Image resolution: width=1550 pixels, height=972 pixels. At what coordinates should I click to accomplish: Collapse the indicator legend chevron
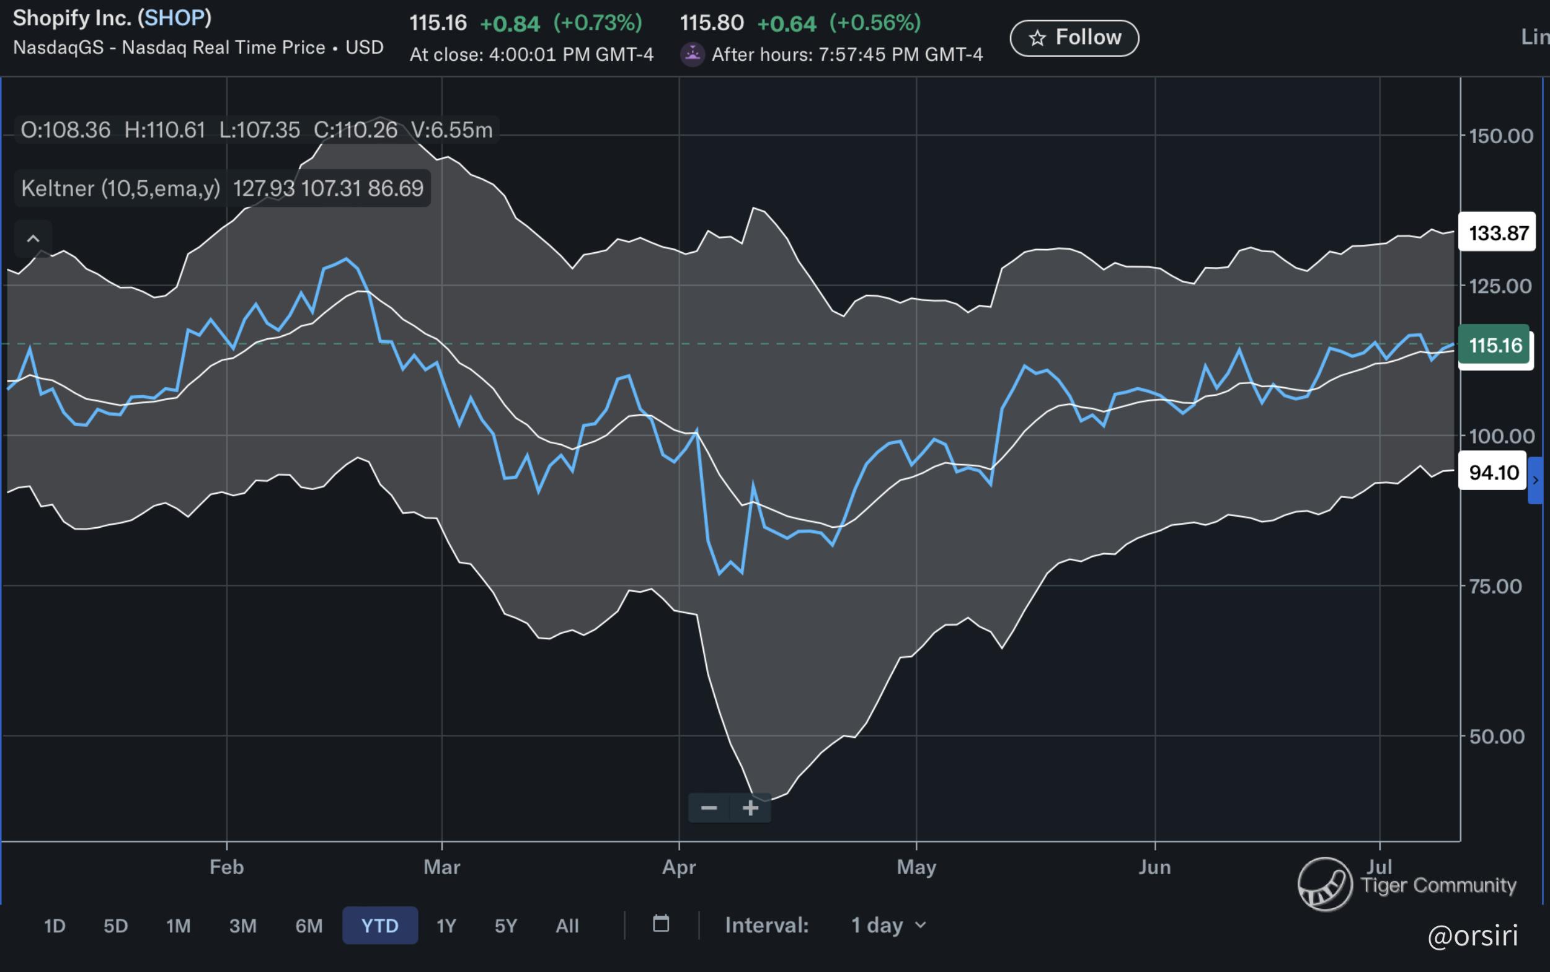[x=33, y=239]
